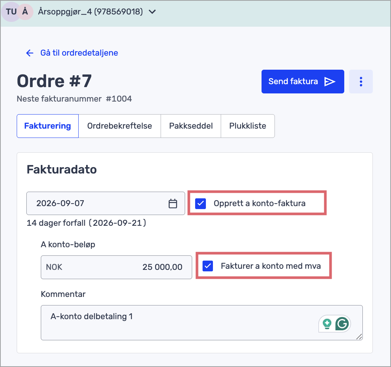Click the Neste fakturanummer #1004 text
Viewport: 391px width, 367px height.
[x=74, y=99]
